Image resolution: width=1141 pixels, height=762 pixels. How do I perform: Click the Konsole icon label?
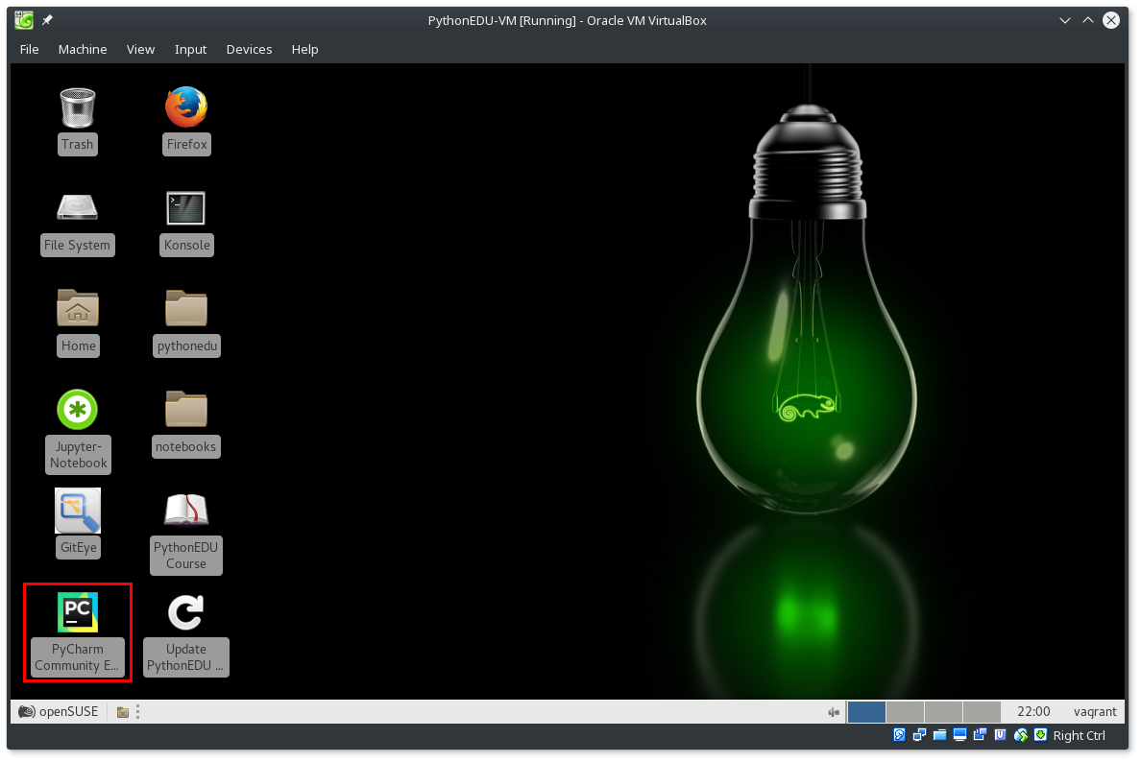click(x=187, y=245)
